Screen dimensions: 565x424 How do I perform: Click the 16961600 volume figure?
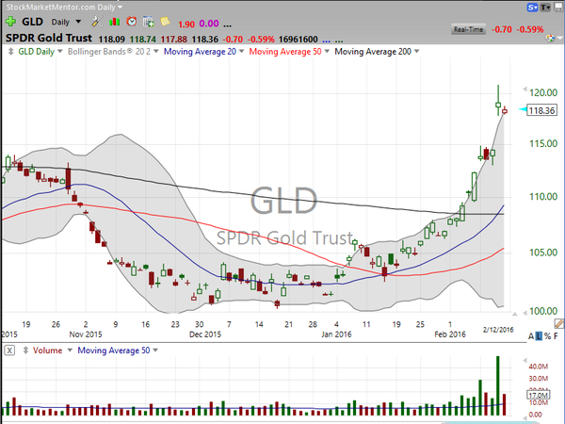tap(298, 39)
